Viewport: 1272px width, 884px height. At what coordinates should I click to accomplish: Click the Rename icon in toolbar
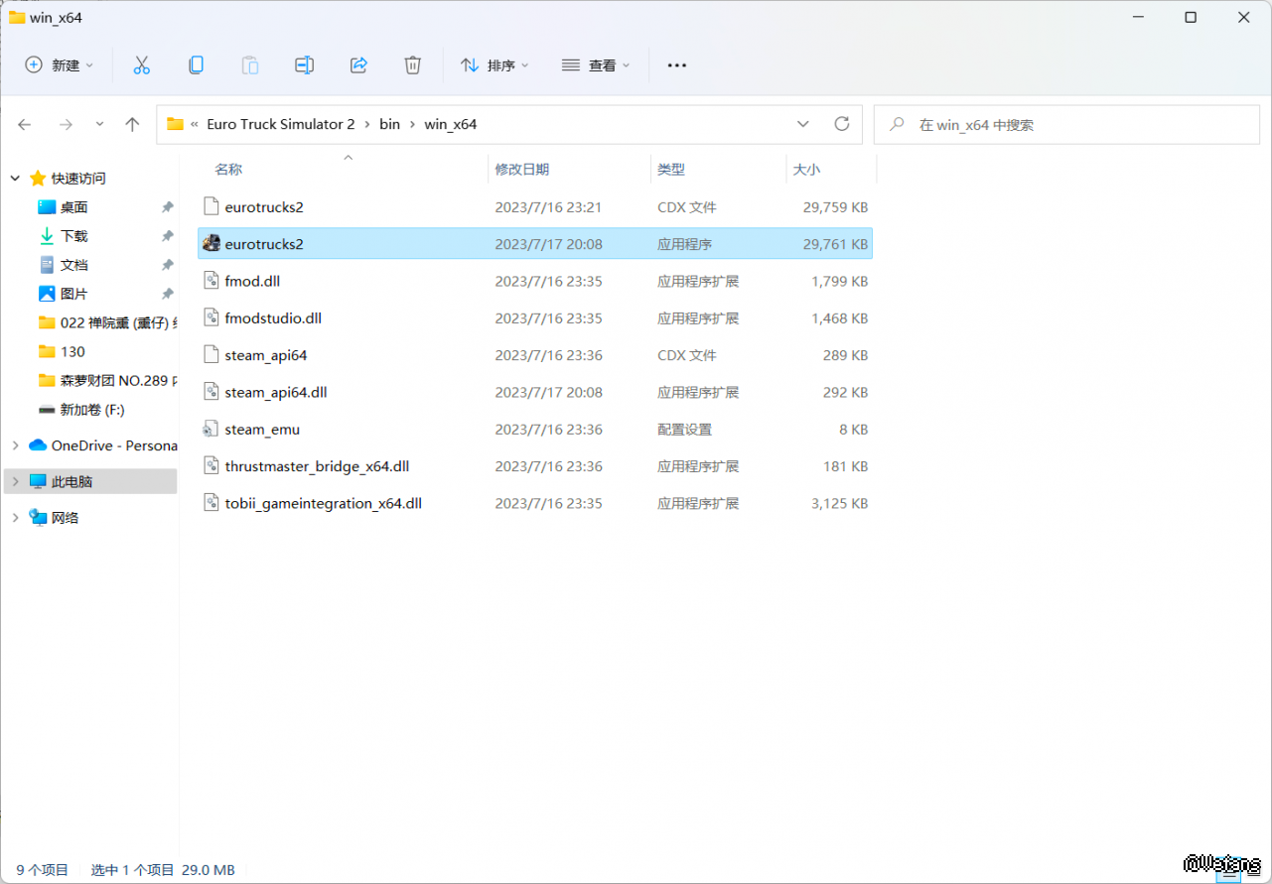click(304, 65)
